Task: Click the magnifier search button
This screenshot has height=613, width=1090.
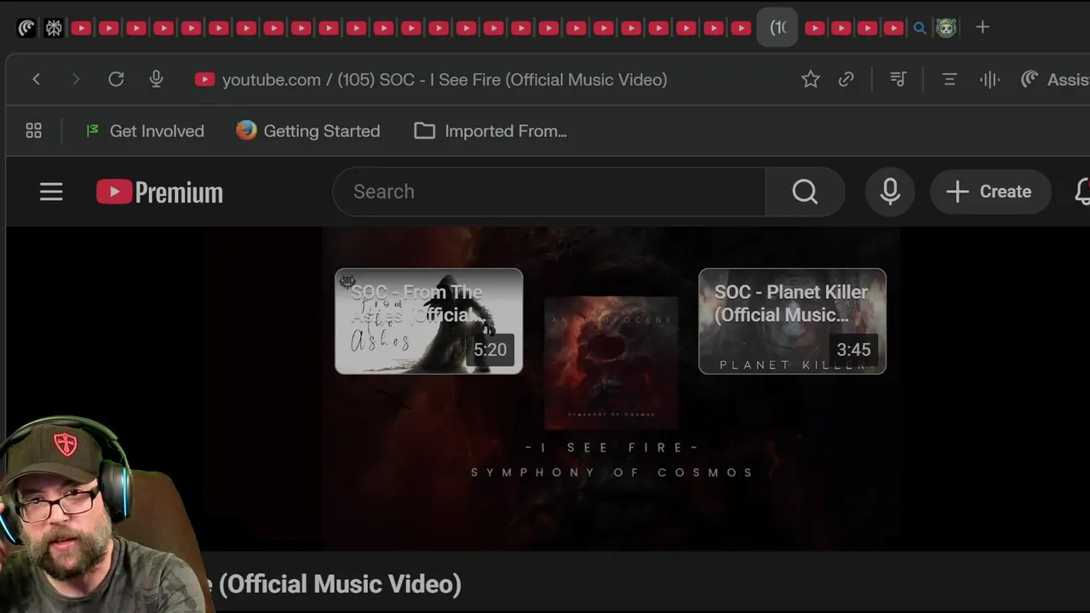Action: pos(805,192)
